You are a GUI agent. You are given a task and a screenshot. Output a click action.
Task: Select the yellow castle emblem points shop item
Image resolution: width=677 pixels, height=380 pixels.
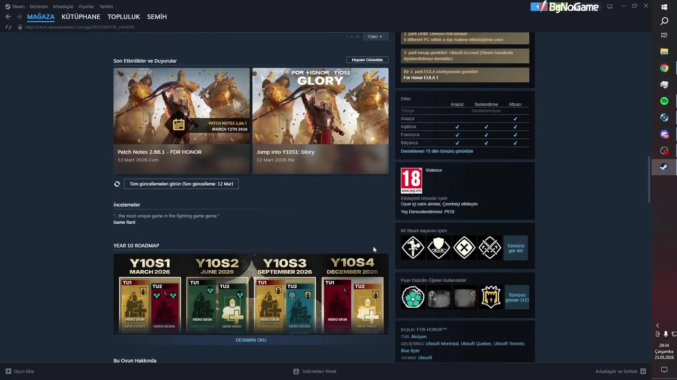click(490, 297)
